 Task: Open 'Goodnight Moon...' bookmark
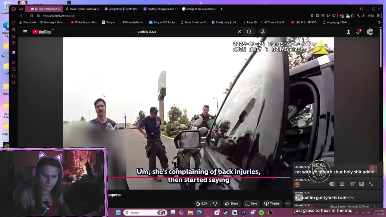(x=52, y=22)
